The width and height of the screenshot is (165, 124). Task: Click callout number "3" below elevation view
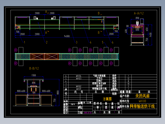(x=76, y=42)
